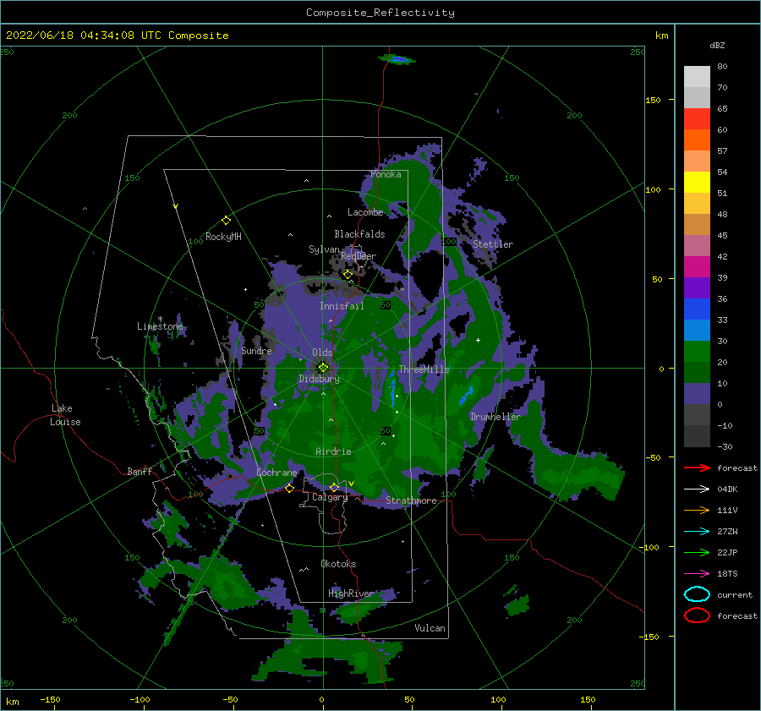Click the green 22JP arrow legend icon
The image size is (761, 711).
click(697, 552)
